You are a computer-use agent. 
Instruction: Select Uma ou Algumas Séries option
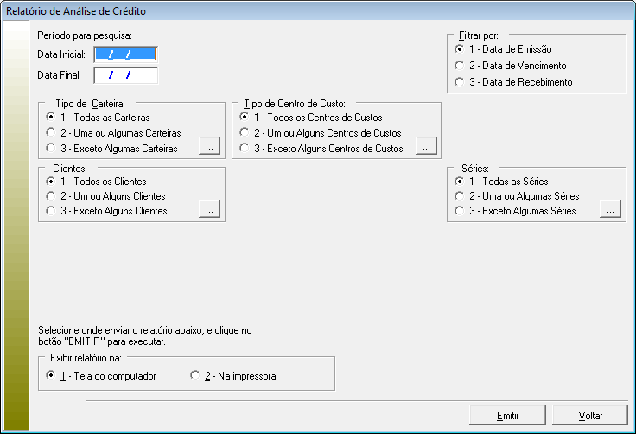pyautogui.click(x=459, y=196)
